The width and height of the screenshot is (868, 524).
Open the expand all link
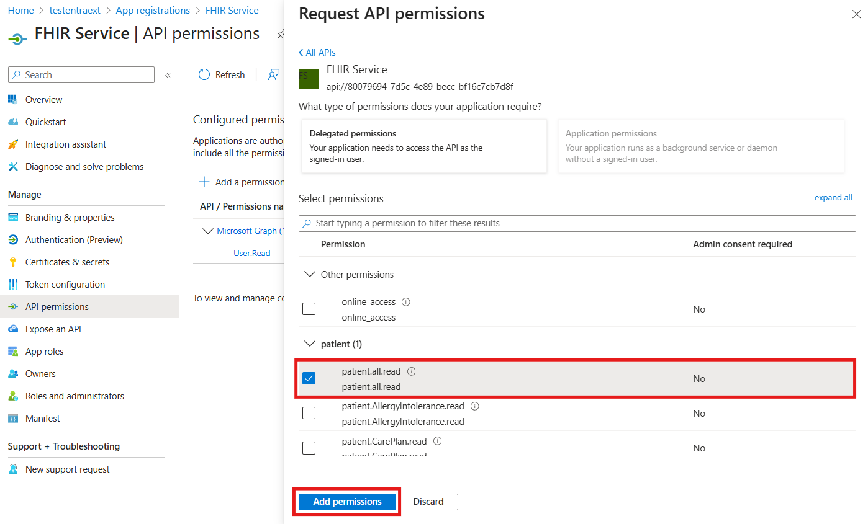pos(833,197)
